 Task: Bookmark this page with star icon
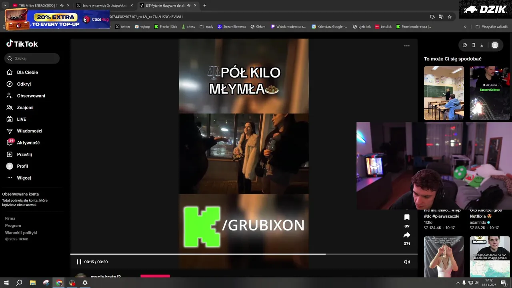pyautogui.click(x=450, y=17)
